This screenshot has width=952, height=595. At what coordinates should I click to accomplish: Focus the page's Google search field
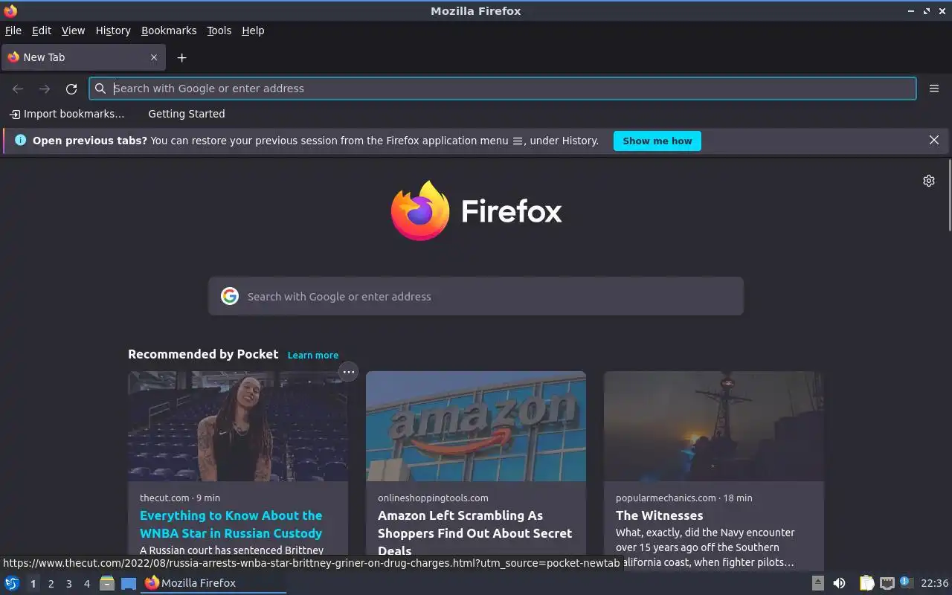476,296
